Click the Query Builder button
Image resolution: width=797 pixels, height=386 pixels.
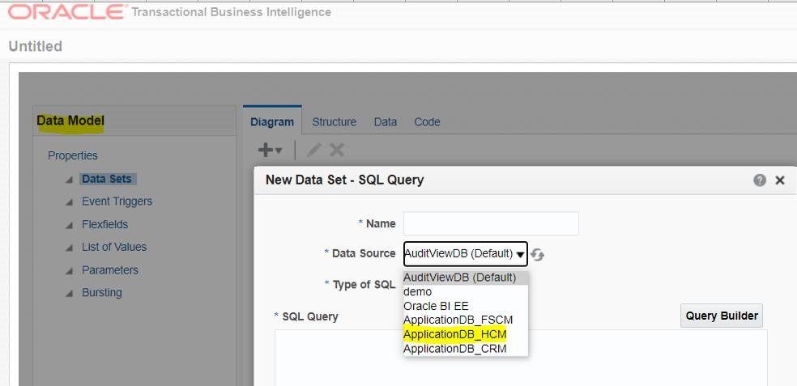tap(722, 316)
